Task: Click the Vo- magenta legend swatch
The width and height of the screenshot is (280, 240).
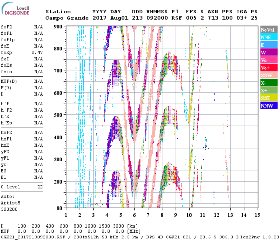Action: (268, 60)
